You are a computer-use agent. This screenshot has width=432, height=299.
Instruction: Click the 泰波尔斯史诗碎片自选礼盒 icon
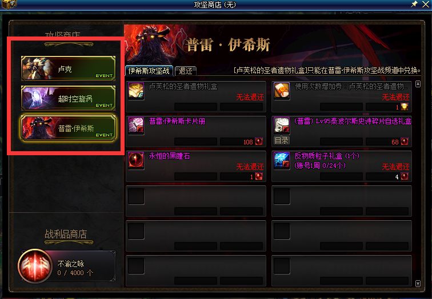pos(282,126)
